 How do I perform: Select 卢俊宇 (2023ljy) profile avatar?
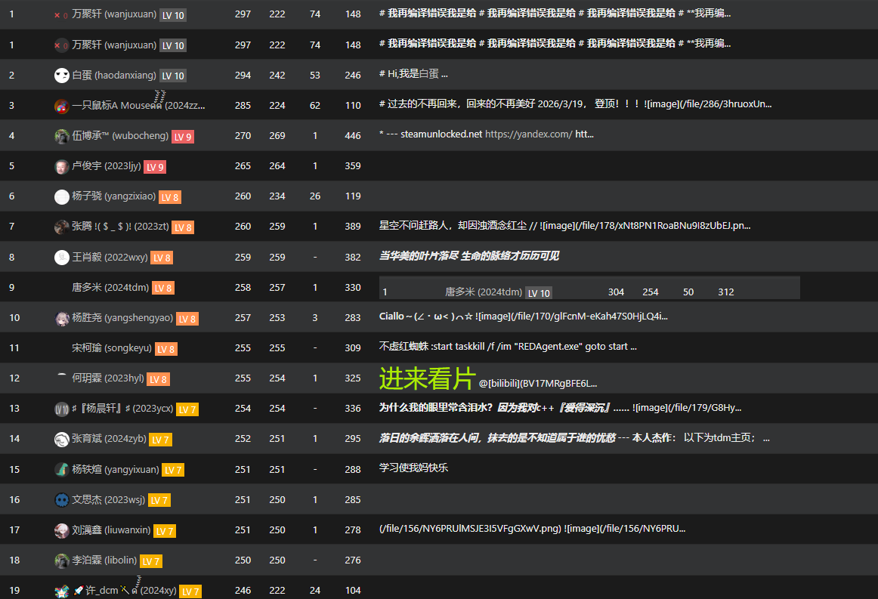[x=62, y=166]
